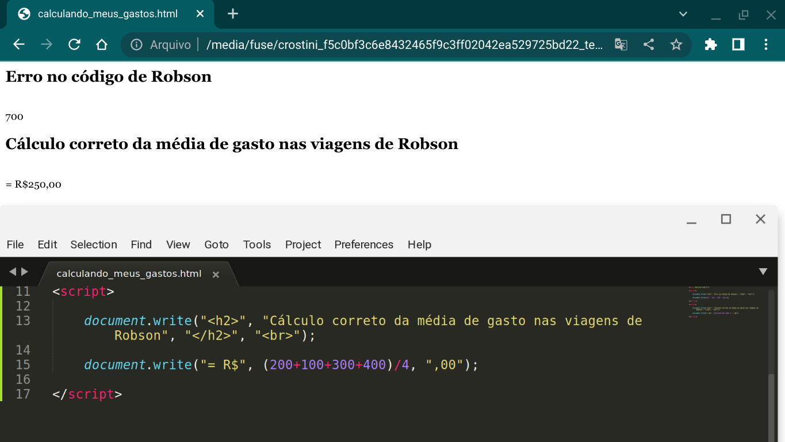The height and width of the screenshot is (442, 785).
Task: Open the Chrome home page
Action: [102, 44]
